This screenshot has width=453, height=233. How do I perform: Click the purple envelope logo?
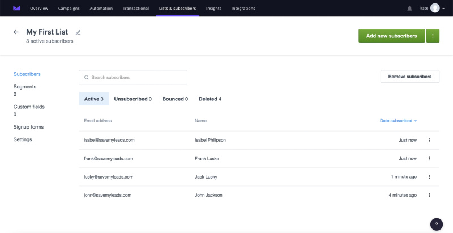pyautogui.click(x=16, y=8)
